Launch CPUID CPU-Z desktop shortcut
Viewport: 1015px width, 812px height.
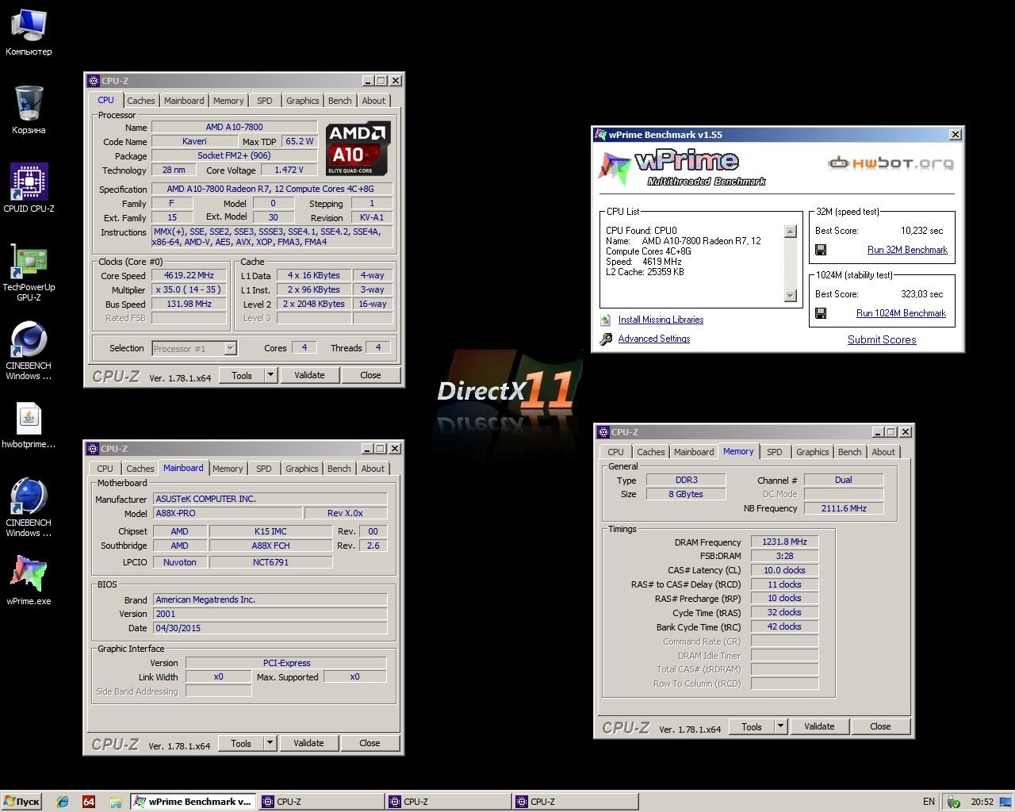pos(29,189)
